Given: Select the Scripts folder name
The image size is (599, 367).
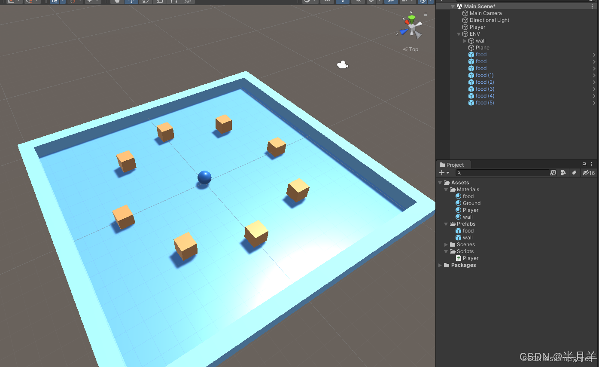Looking at the screenshot, I should (x=465, y=251).
